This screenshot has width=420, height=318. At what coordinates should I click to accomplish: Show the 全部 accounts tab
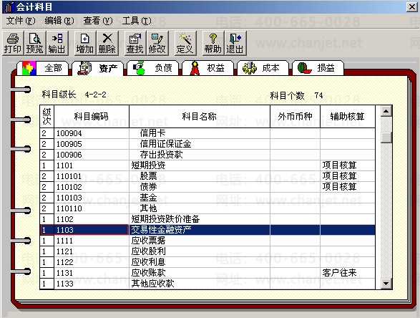click(43, 68)
